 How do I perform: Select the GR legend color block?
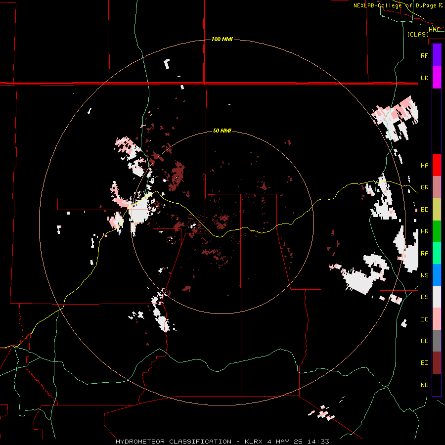437,187
